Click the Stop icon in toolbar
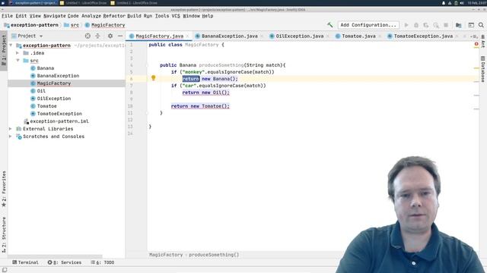Image resolution: width=487 pixels, height=273 pixels. 446,25
